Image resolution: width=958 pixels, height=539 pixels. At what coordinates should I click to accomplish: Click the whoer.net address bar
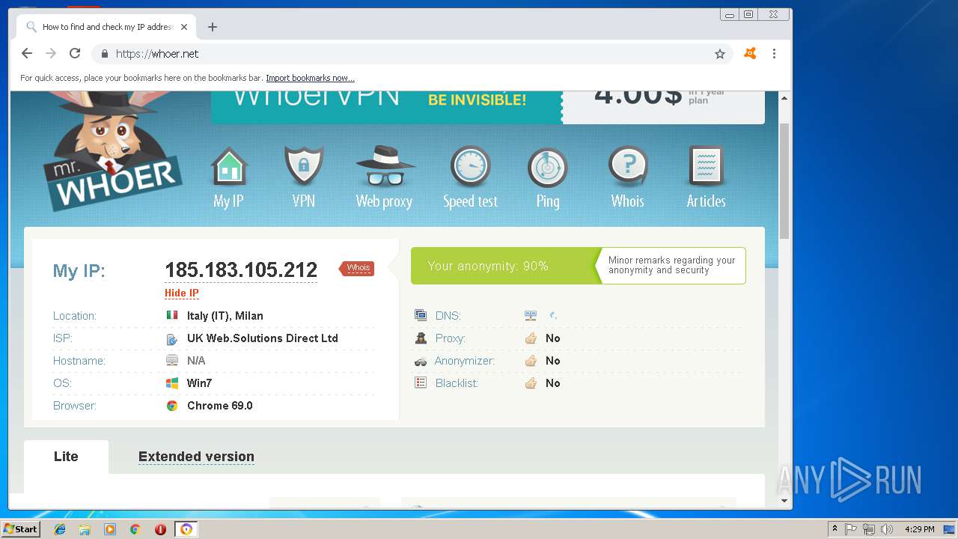click(412, 54)
